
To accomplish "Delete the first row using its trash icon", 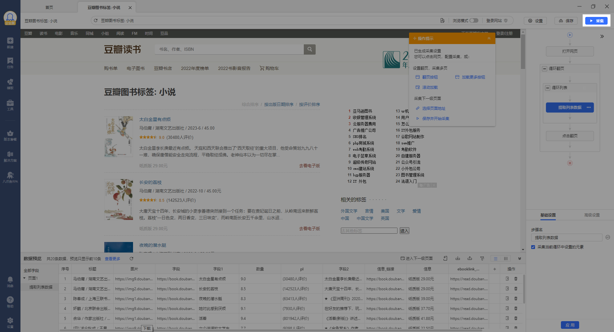I will point(516,279).
